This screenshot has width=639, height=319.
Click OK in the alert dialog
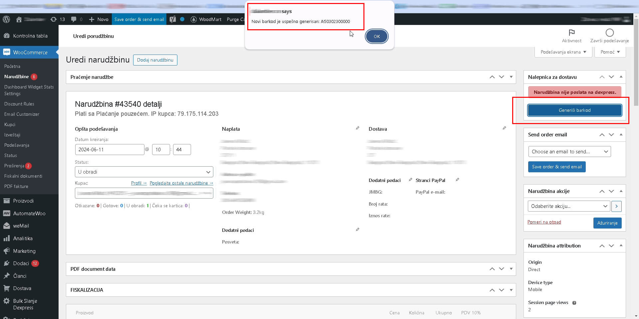pos(376,36)
